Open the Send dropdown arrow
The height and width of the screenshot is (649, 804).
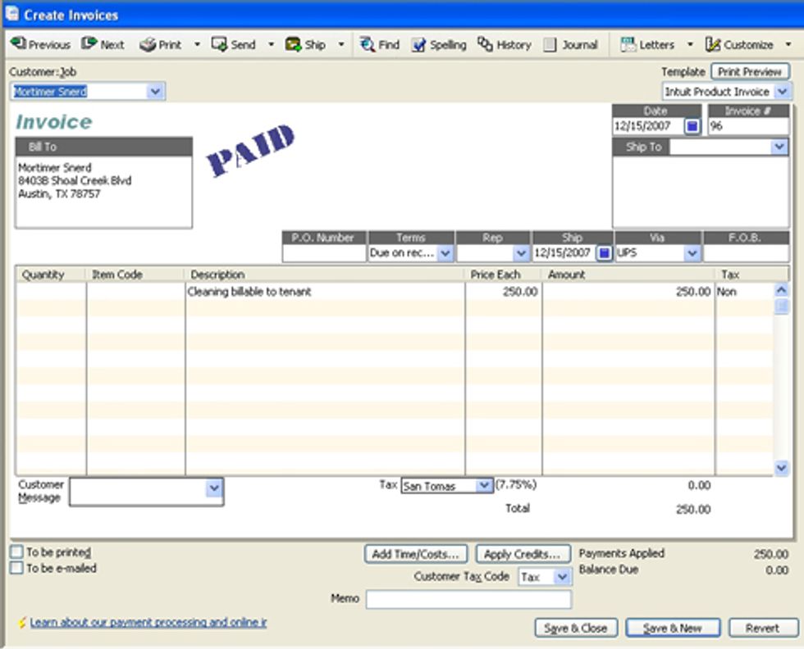click(x=272, y=44)
